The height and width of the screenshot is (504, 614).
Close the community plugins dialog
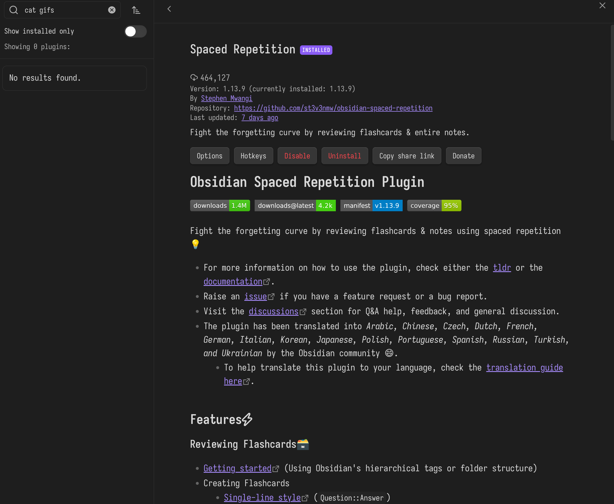tap(603, 5)
